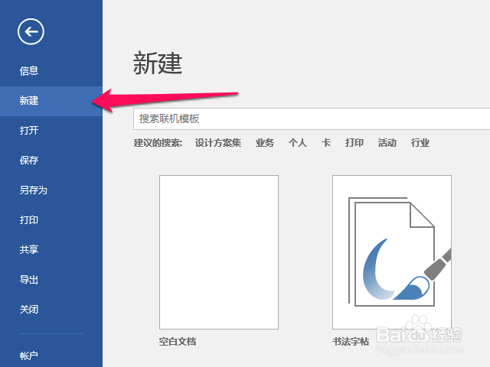
Task: Click the 书法字帖 label
Action: 351,342
